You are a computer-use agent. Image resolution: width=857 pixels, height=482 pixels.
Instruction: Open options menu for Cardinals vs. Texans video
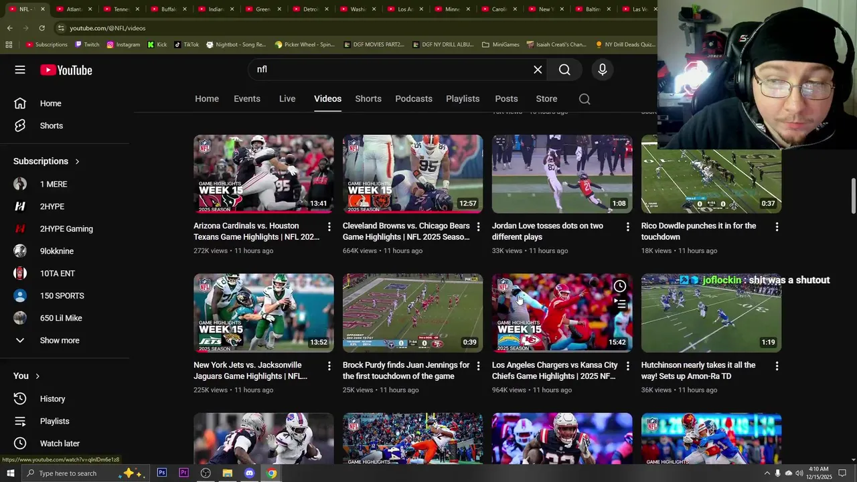click(329, 227)
